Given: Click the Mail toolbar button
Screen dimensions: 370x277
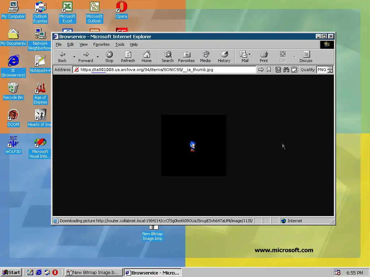Looking at the screenshot, I should click(x=244, y=57).
